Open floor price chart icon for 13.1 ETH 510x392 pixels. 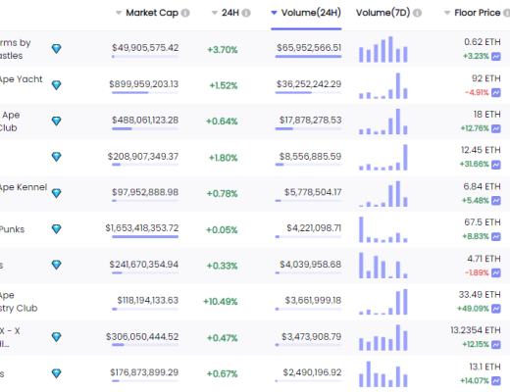[x=496, y=380]
